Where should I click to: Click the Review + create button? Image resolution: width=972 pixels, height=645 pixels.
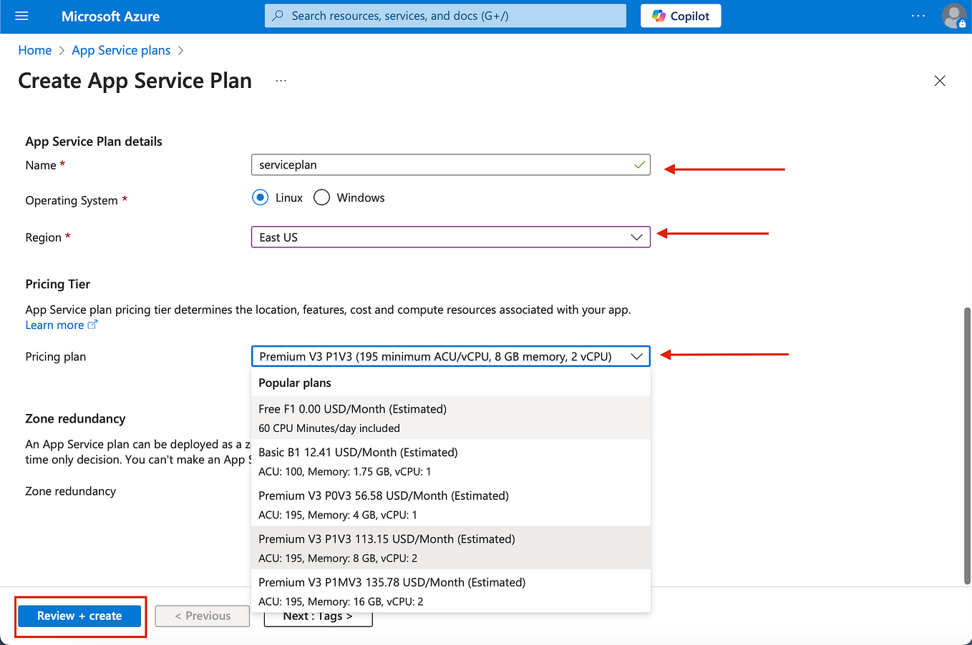79,616
